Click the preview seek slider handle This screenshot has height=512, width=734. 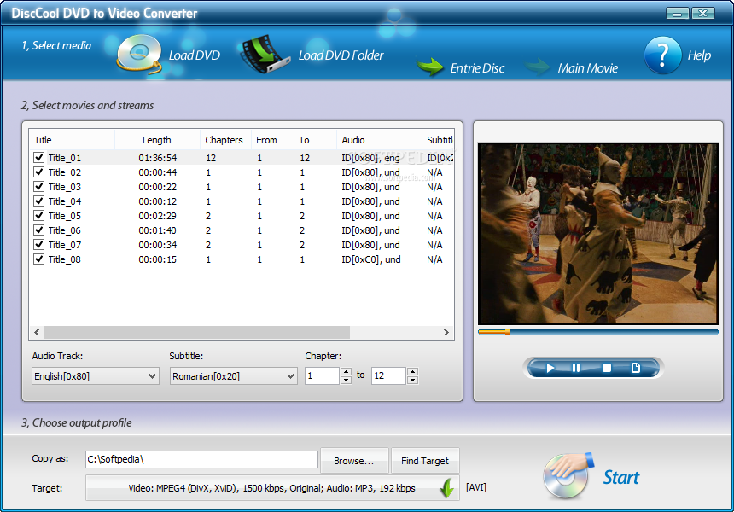point(508,332)
